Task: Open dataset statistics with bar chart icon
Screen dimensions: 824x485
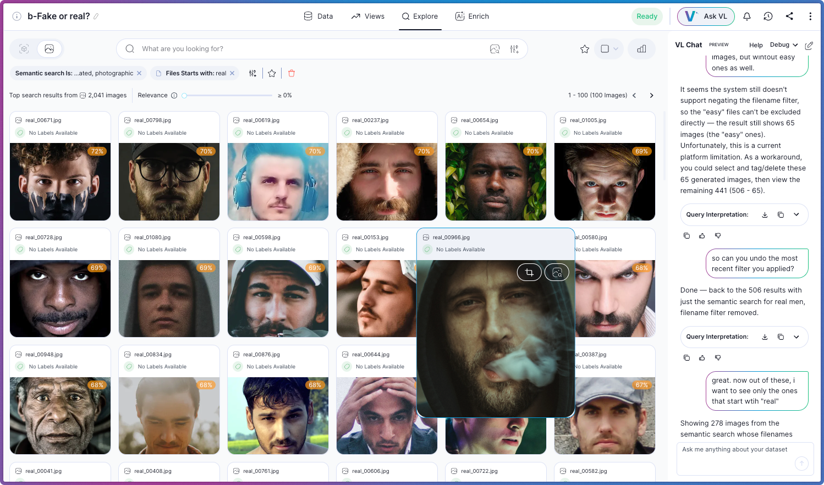Action: click(641, 49)
